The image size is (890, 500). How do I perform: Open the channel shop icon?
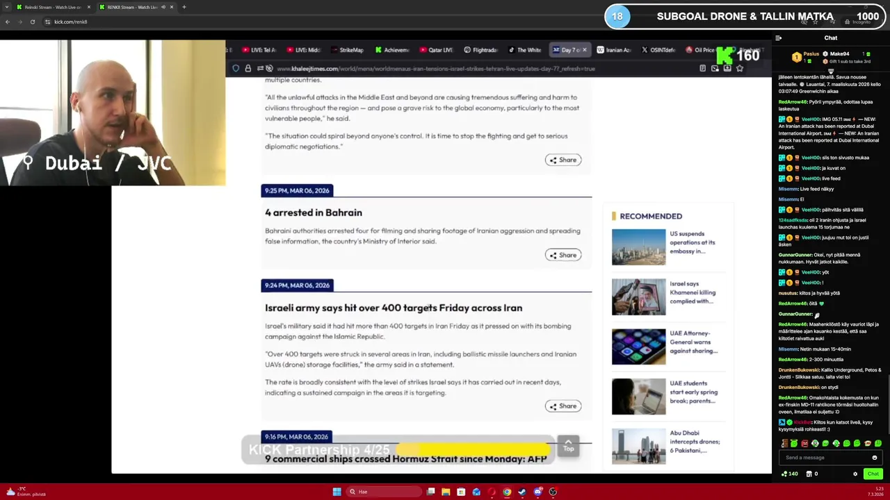pyautogui.click(x=809, y=474)
